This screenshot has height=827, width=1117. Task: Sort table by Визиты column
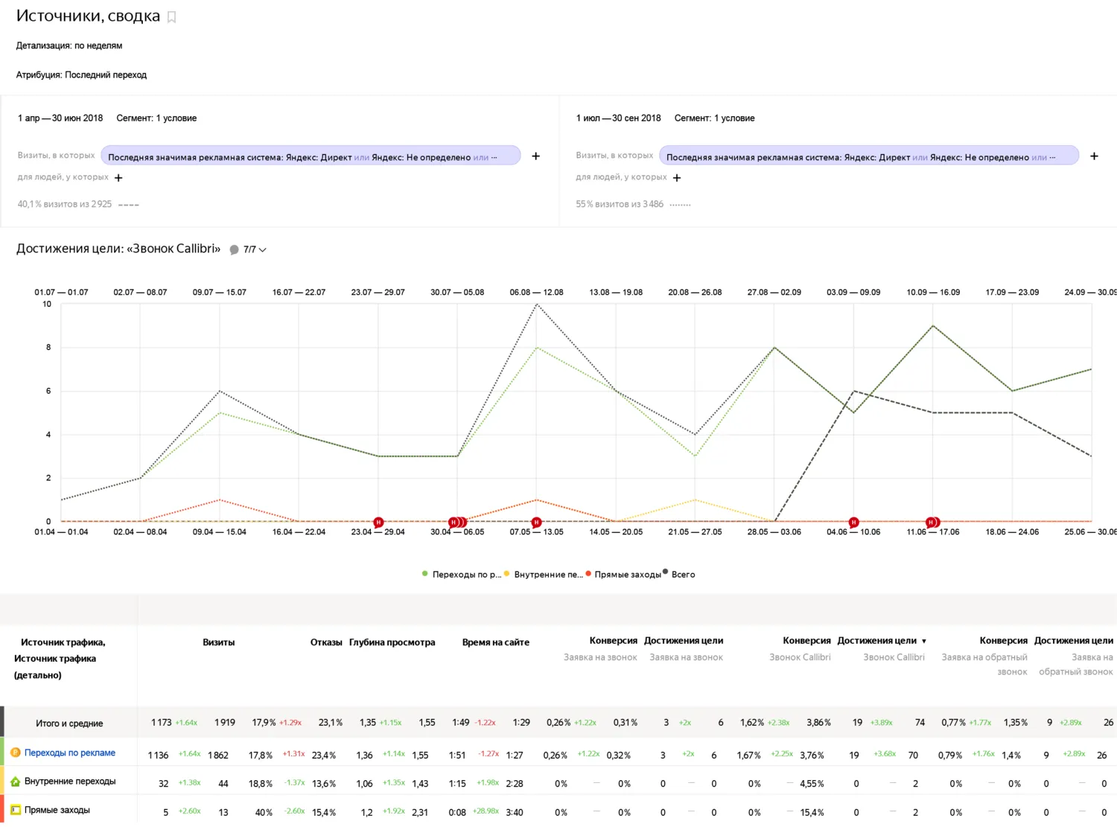219,642
